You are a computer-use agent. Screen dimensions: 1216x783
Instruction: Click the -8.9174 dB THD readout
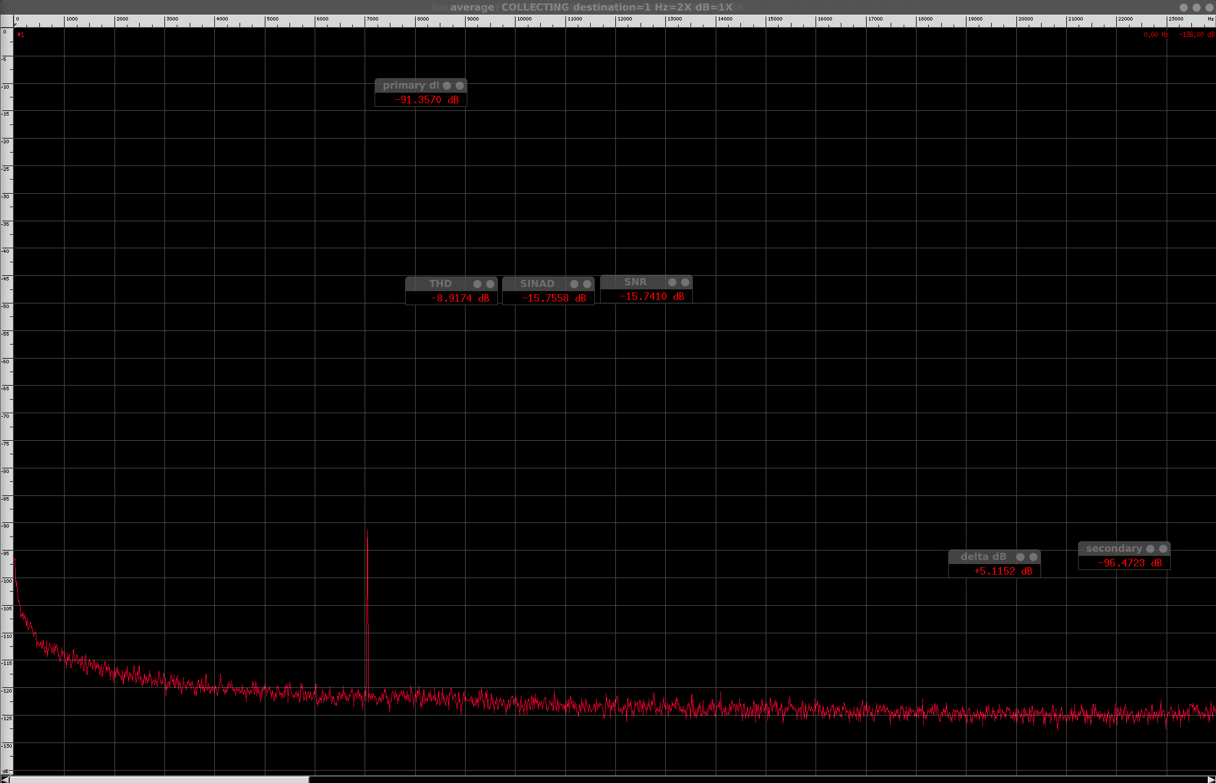tap(460, 298)
